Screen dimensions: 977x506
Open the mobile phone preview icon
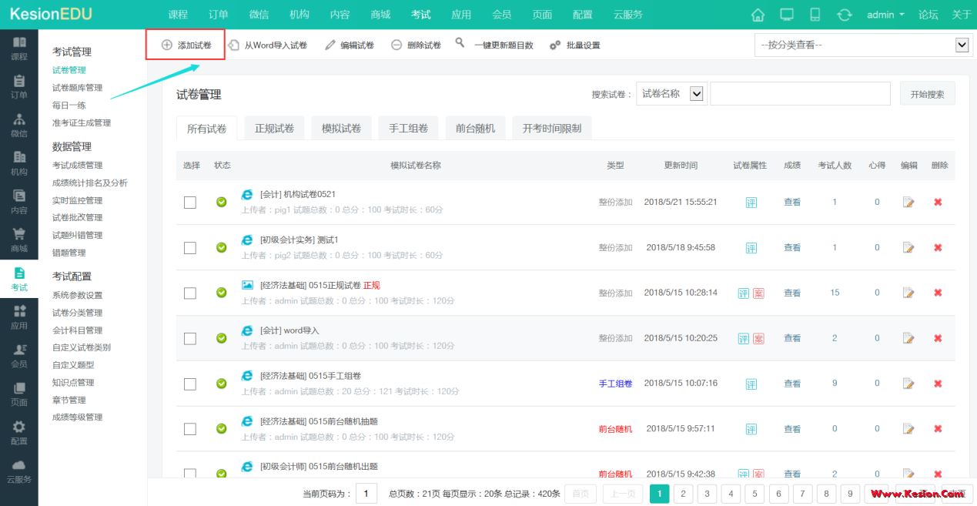815,15
